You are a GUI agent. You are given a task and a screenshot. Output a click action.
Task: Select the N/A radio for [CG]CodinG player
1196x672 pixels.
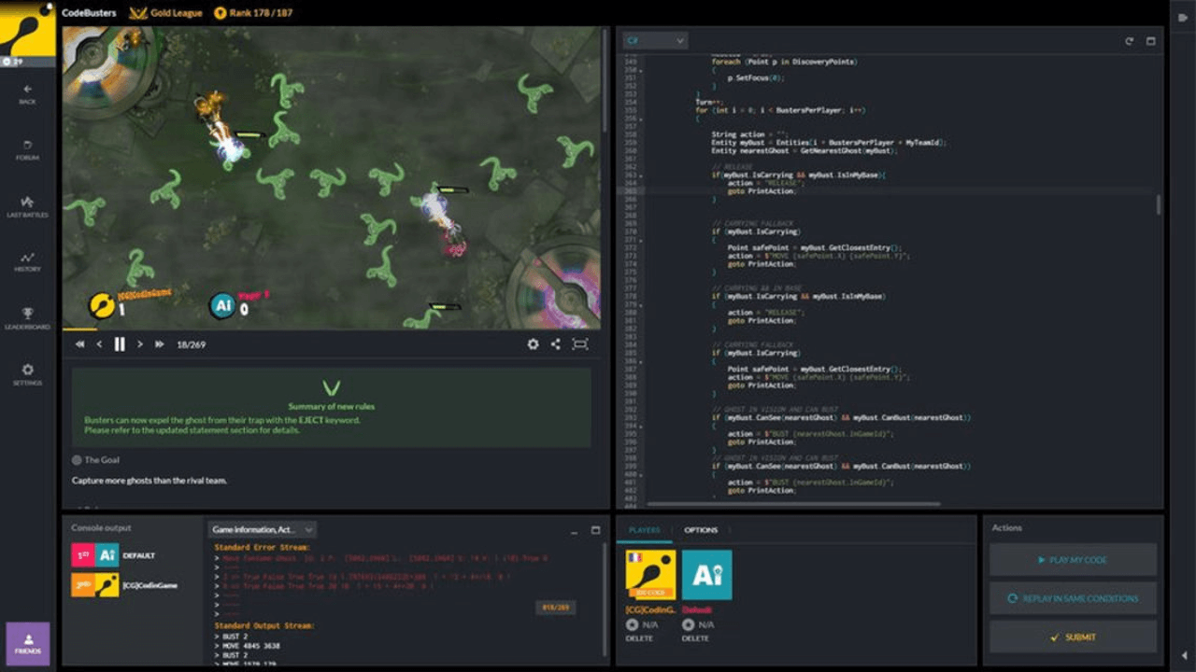633,624
